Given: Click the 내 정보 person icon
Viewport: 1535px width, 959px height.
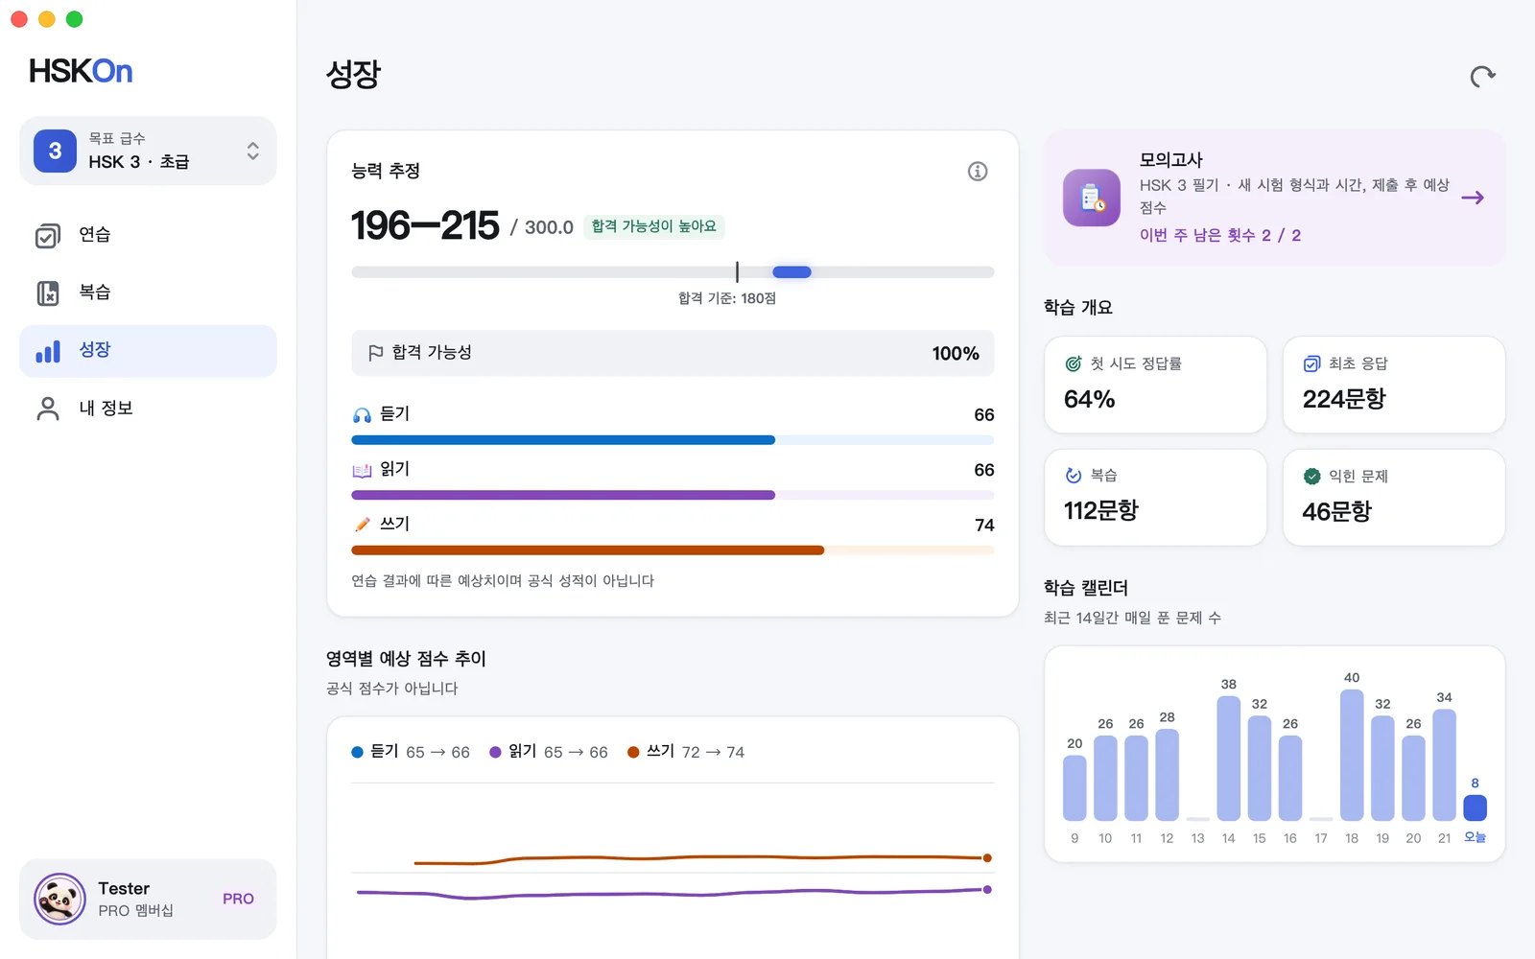Looking at the screenshot, I should [48, 409].
